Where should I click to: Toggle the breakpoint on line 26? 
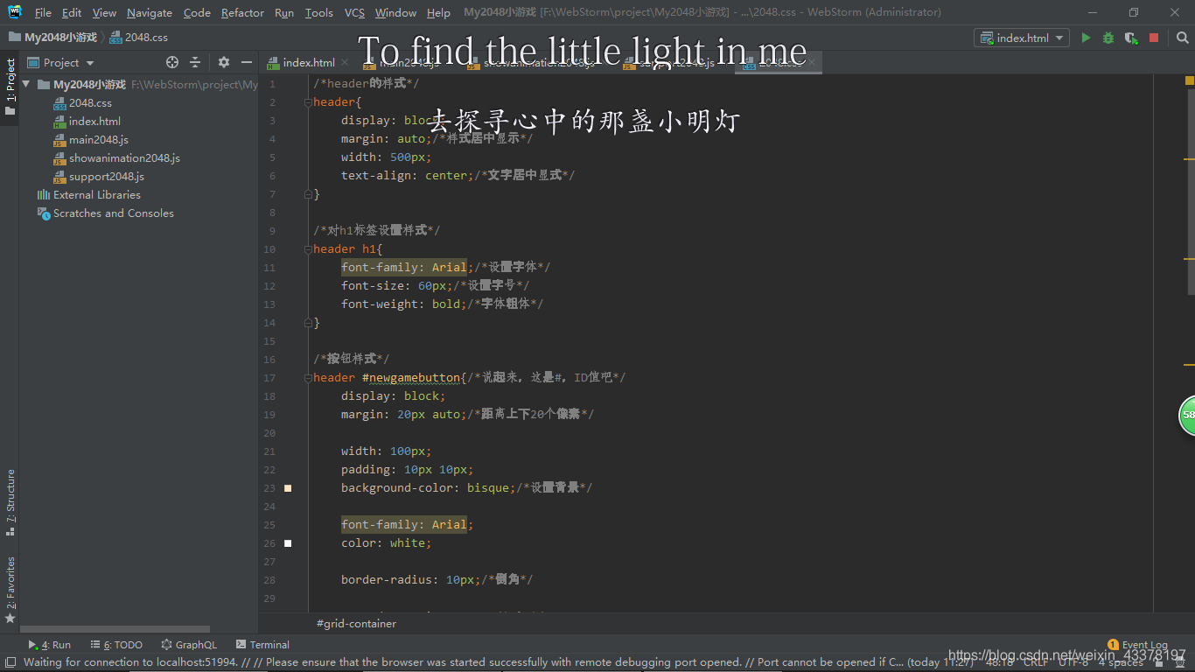[288, 542]
